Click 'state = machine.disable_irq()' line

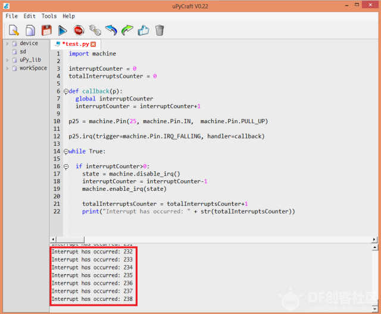pos(131,174)
